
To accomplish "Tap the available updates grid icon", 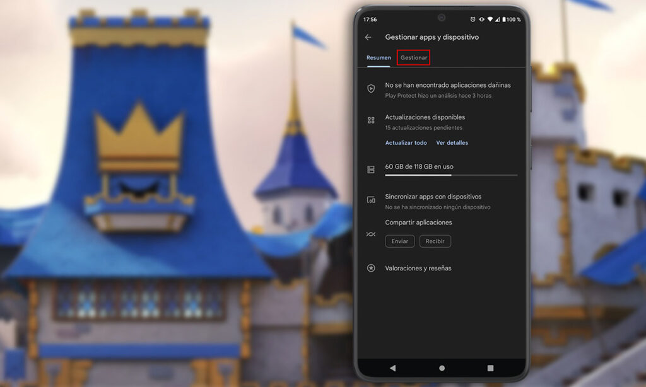I will [371, 120].
